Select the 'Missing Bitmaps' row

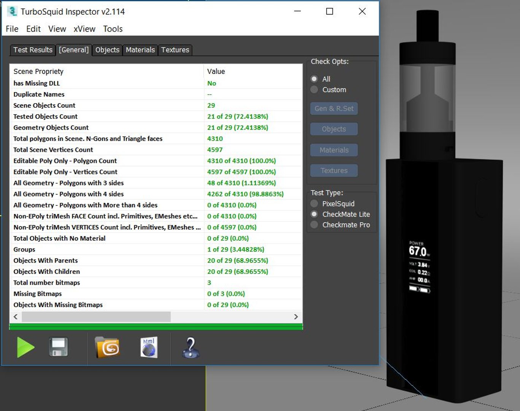156,293
